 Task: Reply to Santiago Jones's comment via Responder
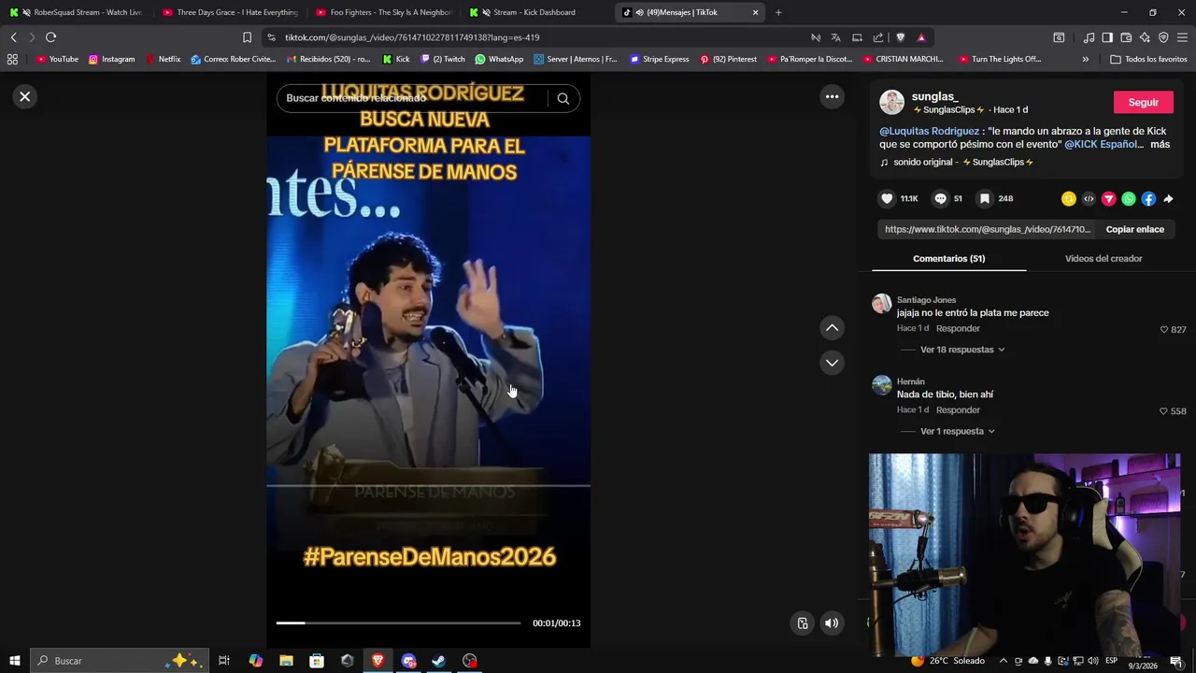click(x=958, y=328)
